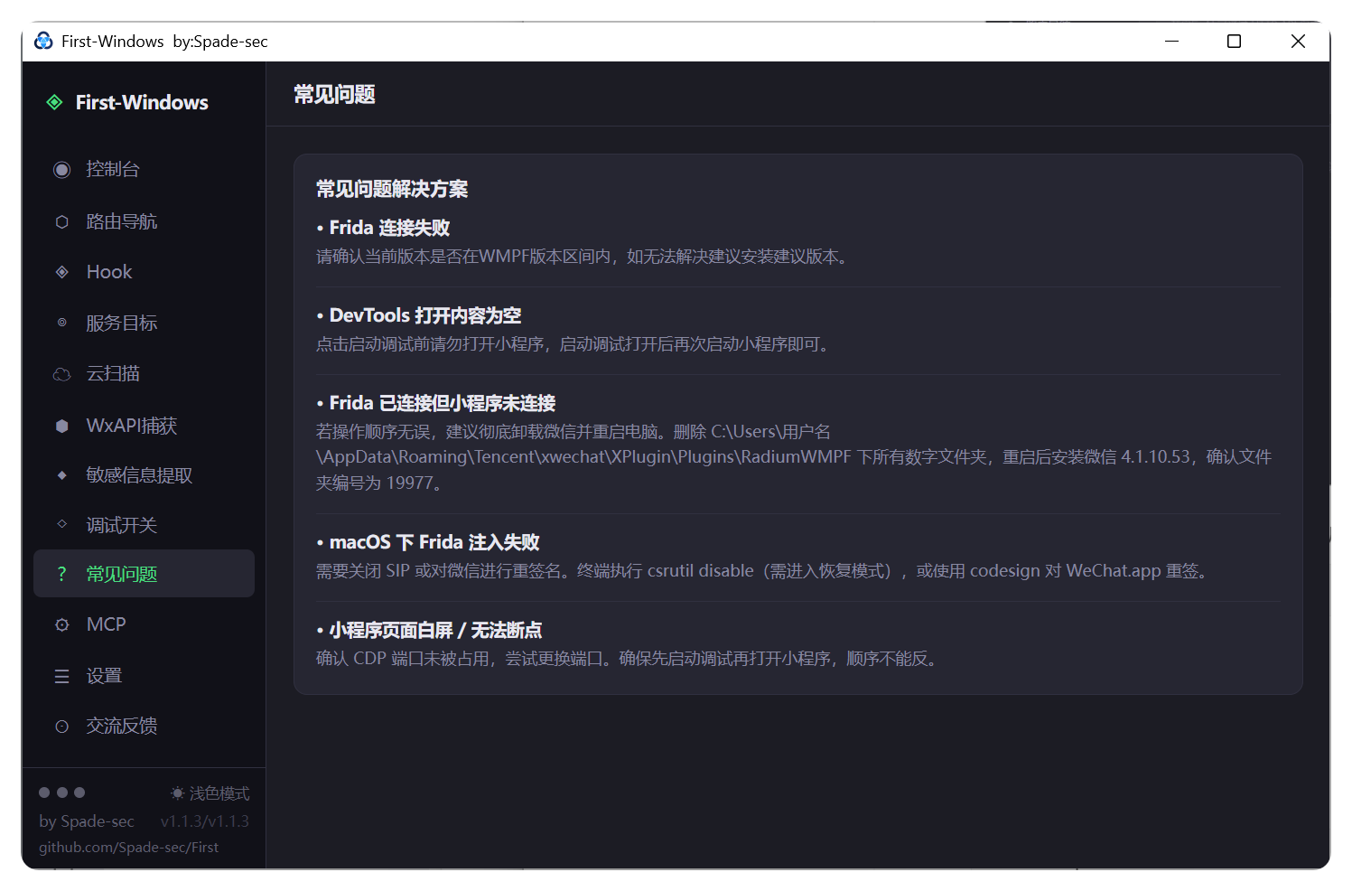Image resolution: width=1352 pixels, height=891 pixels.
Task: Click the 敏感信息提取 diamond icon
Action: 61,475
